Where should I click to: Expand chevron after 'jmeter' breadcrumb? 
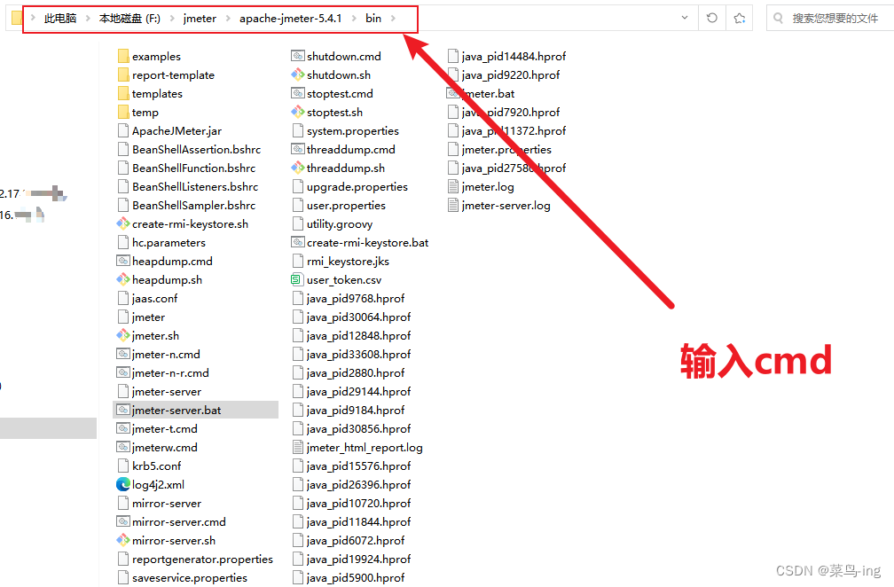[x=227, y=19]
